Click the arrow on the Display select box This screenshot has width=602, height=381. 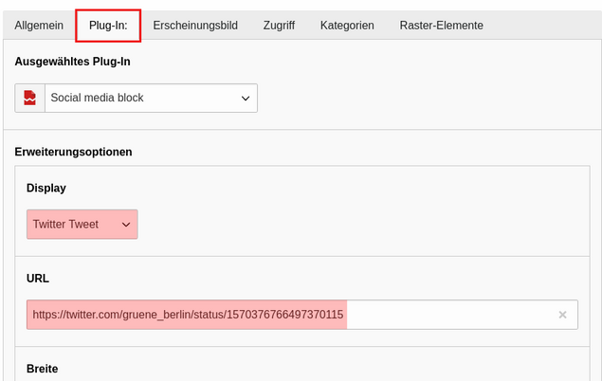click(124, 225)
